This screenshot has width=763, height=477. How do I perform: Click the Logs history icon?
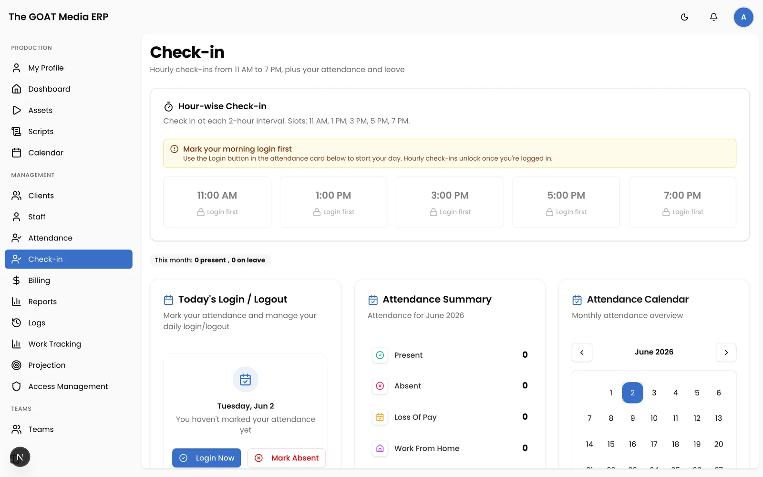(x=17, y=323)
